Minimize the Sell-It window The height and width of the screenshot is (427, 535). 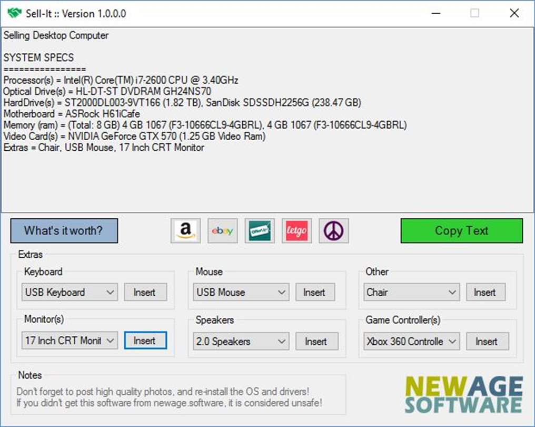tap(436, 13)
